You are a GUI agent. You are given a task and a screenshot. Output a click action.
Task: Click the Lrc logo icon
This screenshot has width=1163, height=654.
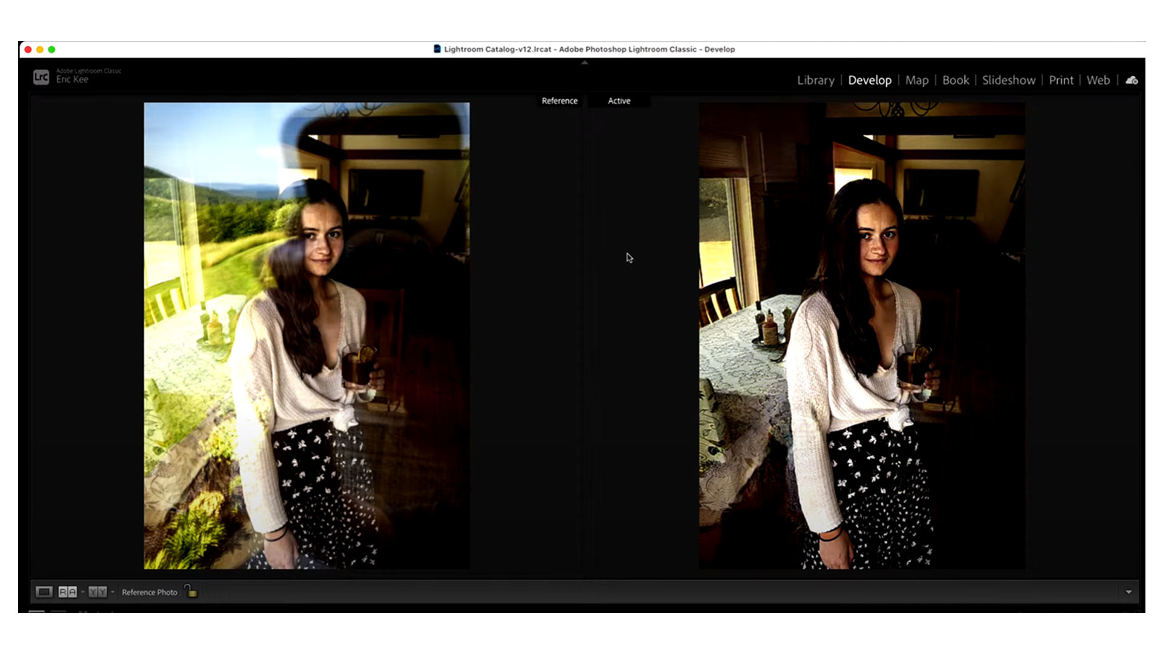point(41,77)
